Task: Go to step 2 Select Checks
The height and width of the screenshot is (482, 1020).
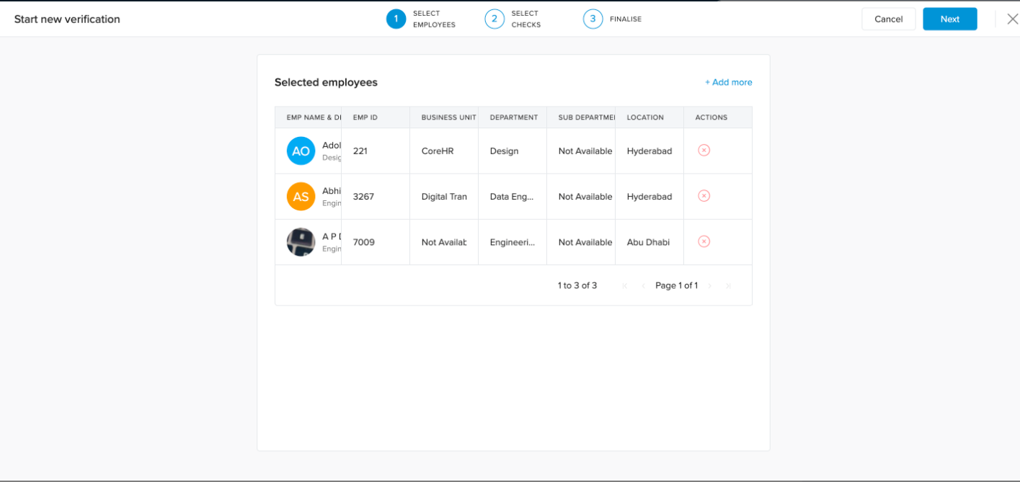Action: pos(495,19)
